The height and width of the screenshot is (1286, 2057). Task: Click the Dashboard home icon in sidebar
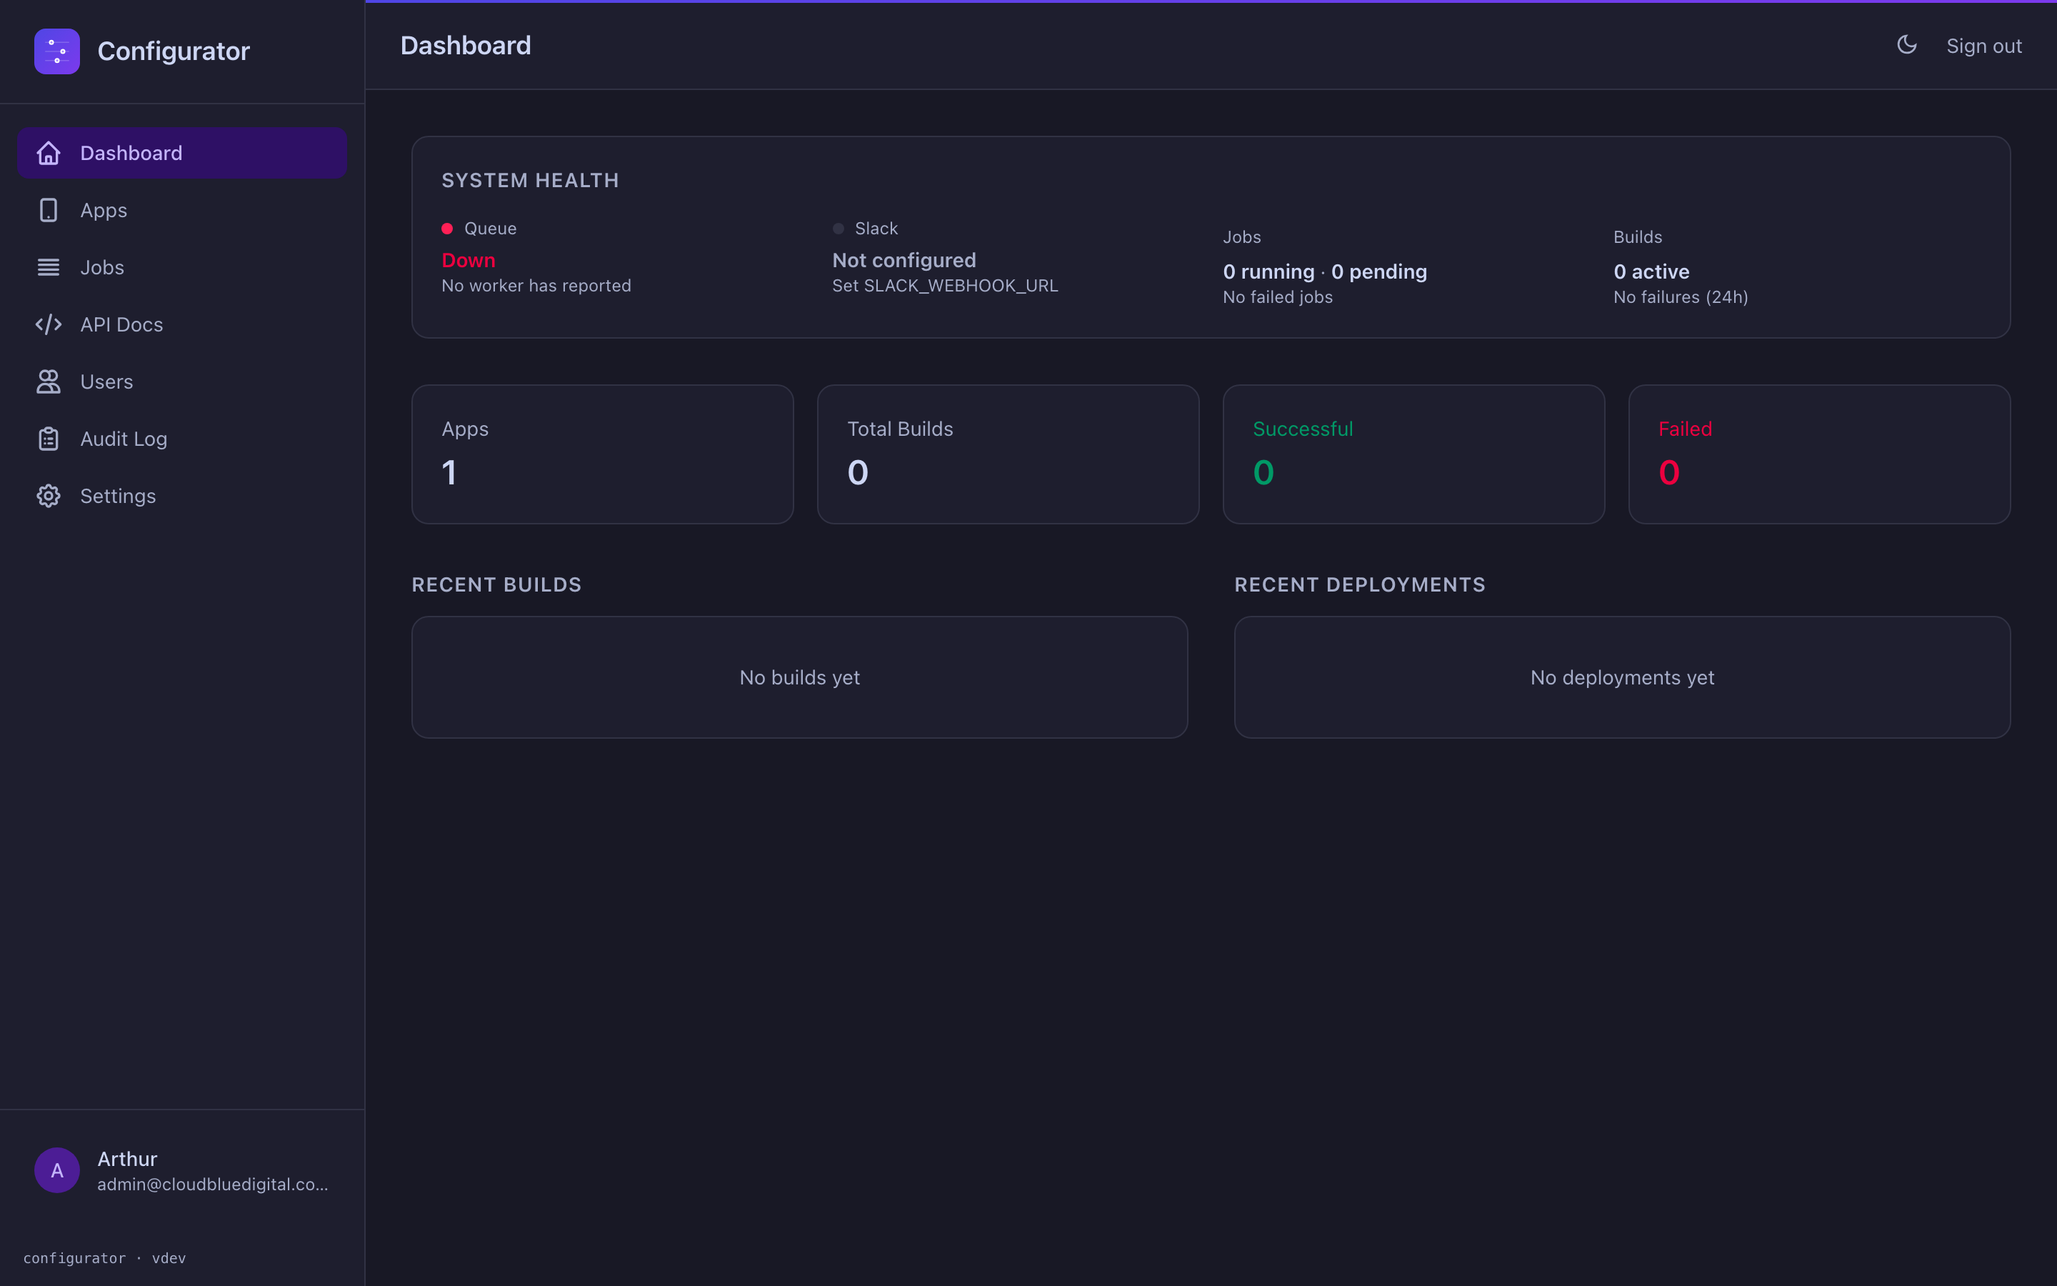[x=49, y=153]
